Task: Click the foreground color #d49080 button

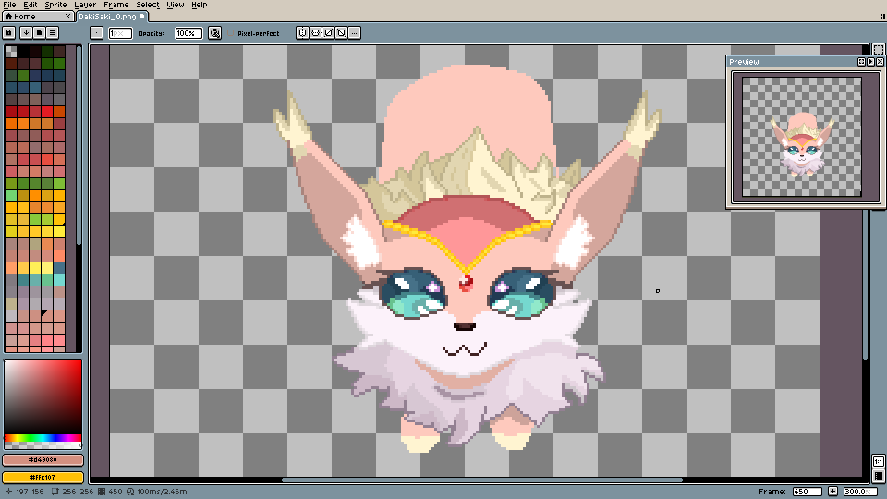Action: (x=43, y=460)
